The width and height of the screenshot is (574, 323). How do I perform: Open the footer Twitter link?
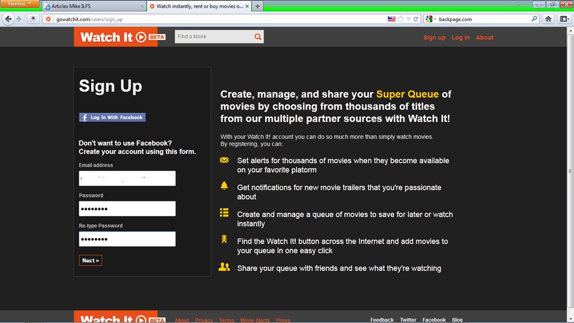coord(408,320)
